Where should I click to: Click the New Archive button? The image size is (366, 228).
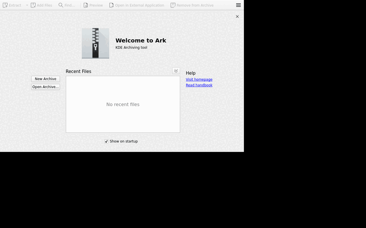(x=45, y=79)
